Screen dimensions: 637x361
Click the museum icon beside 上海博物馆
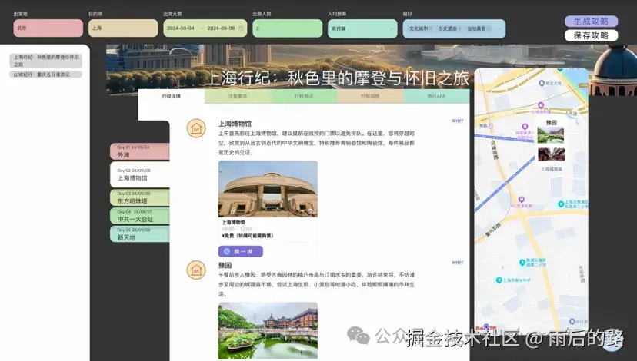click(x=196, y=128)
